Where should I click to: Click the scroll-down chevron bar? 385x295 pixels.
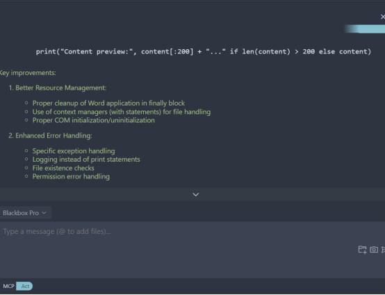pyautogui.click(x=192, y=194)
